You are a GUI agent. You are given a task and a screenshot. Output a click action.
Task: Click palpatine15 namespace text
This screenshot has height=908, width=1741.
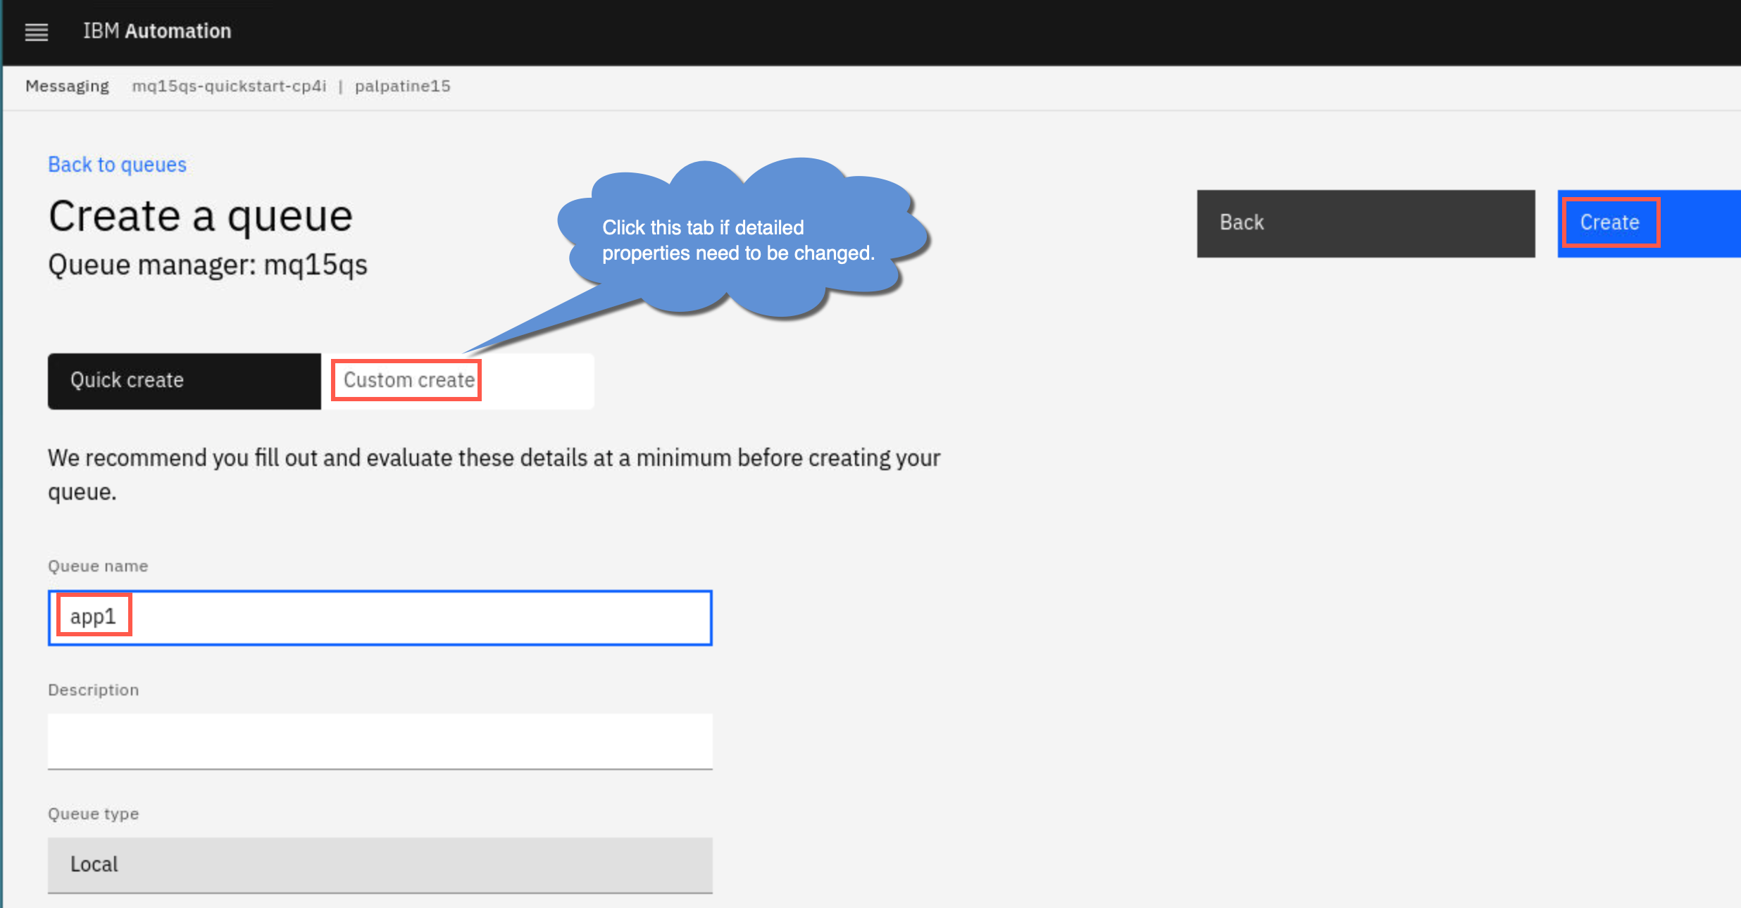402,86
